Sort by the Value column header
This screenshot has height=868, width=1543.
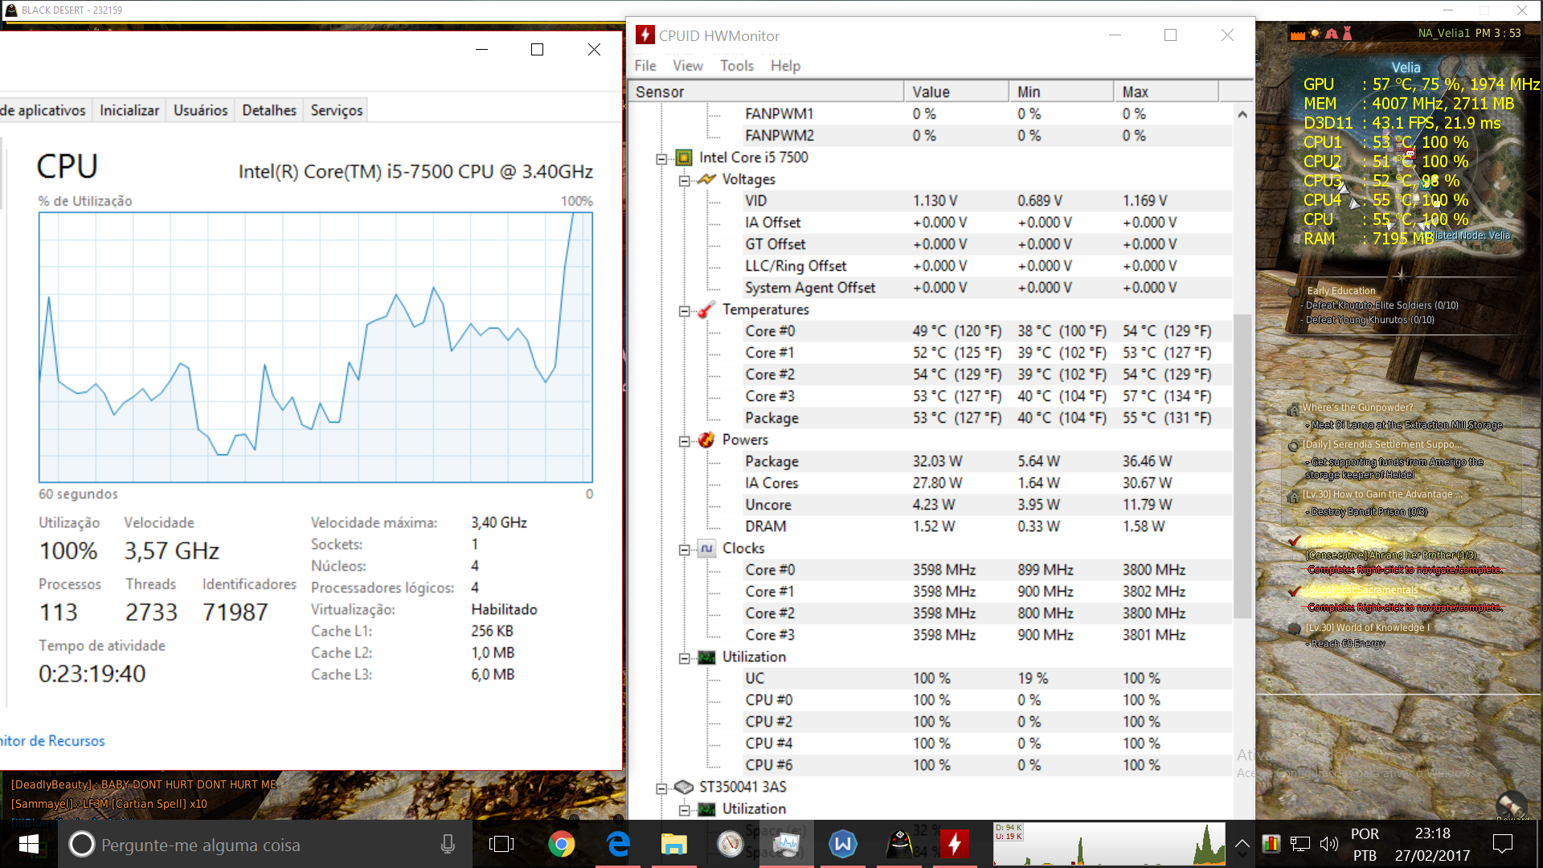coord(956,92)
